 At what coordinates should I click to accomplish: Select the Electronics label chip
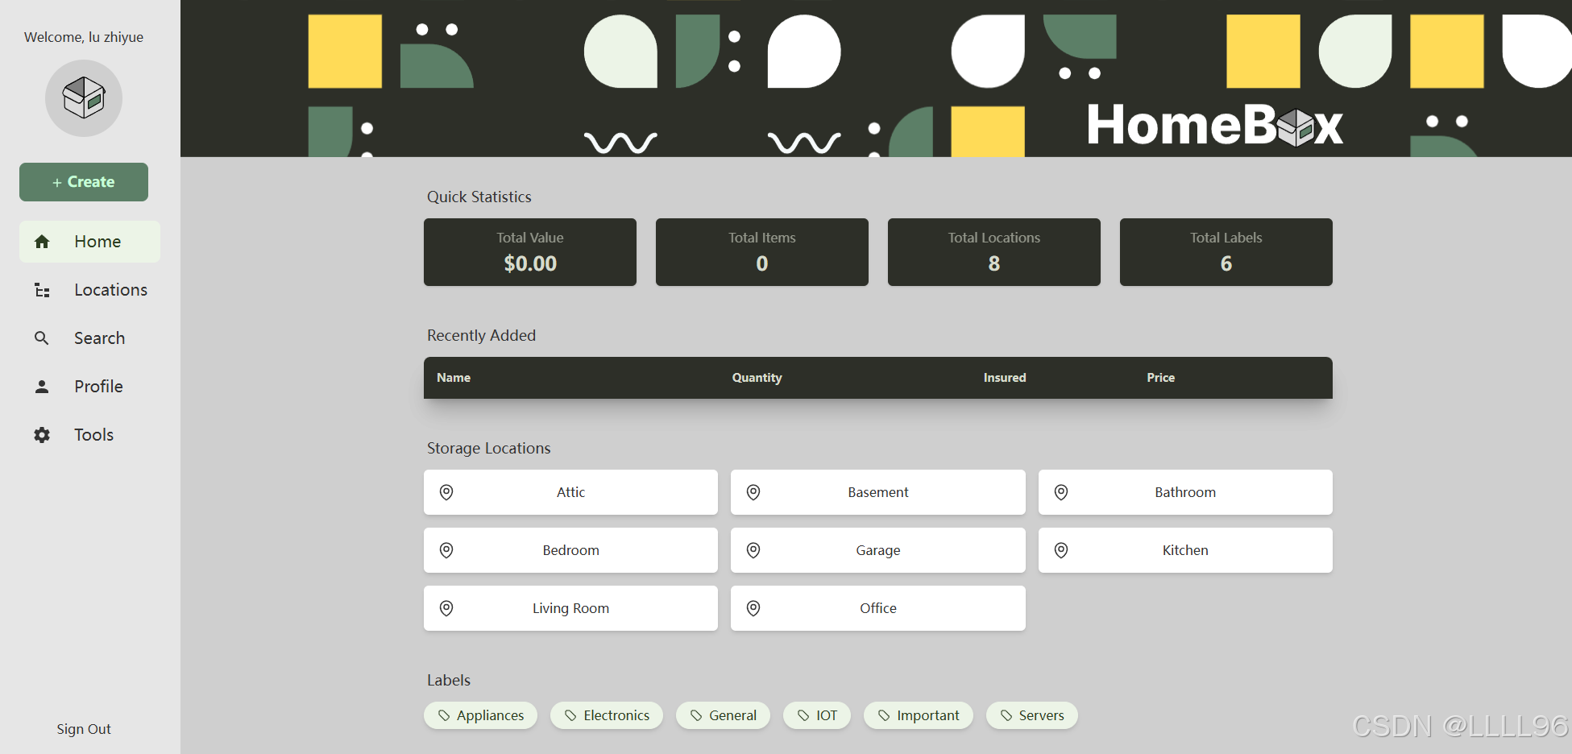tap(607, 715)
